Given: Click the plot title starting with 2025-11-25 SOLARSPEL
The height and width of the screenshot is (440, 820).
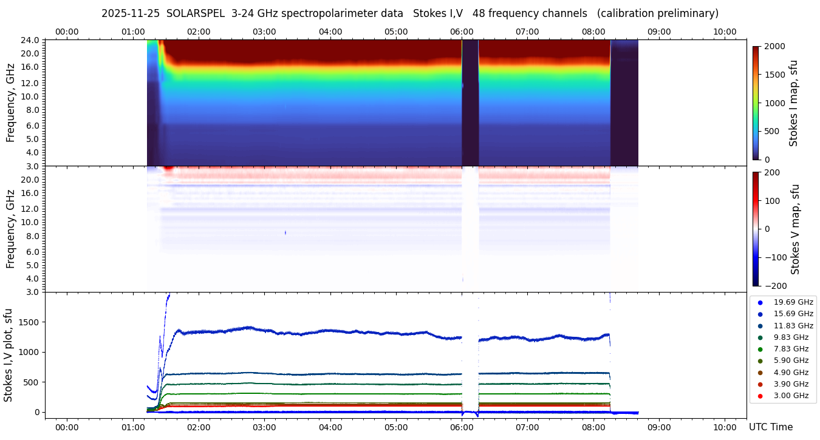Looking at the screenshot, I should (x=409, y=13).
